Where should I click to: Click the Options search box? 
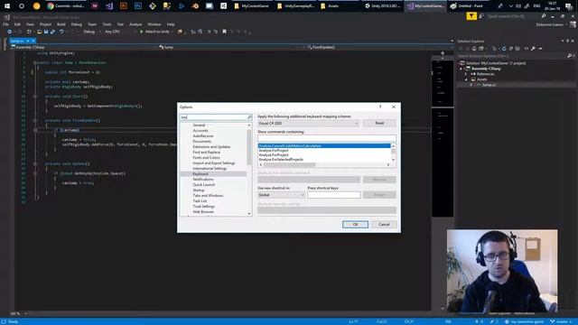click(216, 117)
